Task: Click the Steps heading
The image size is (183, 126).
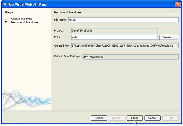Action: click(9, 12)
